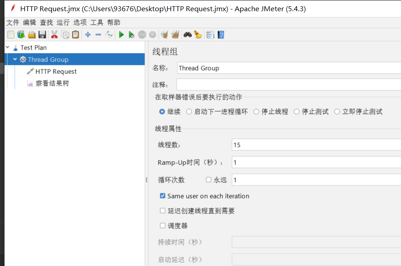Viewport: 401px width, 266px height.
Task: Open Search with the binoculars icon
Action: tap(187, 34)
